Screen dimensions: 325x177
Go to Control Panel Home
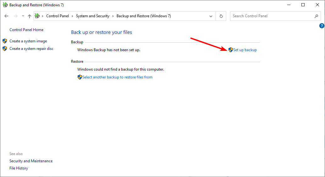pos(26,30)
